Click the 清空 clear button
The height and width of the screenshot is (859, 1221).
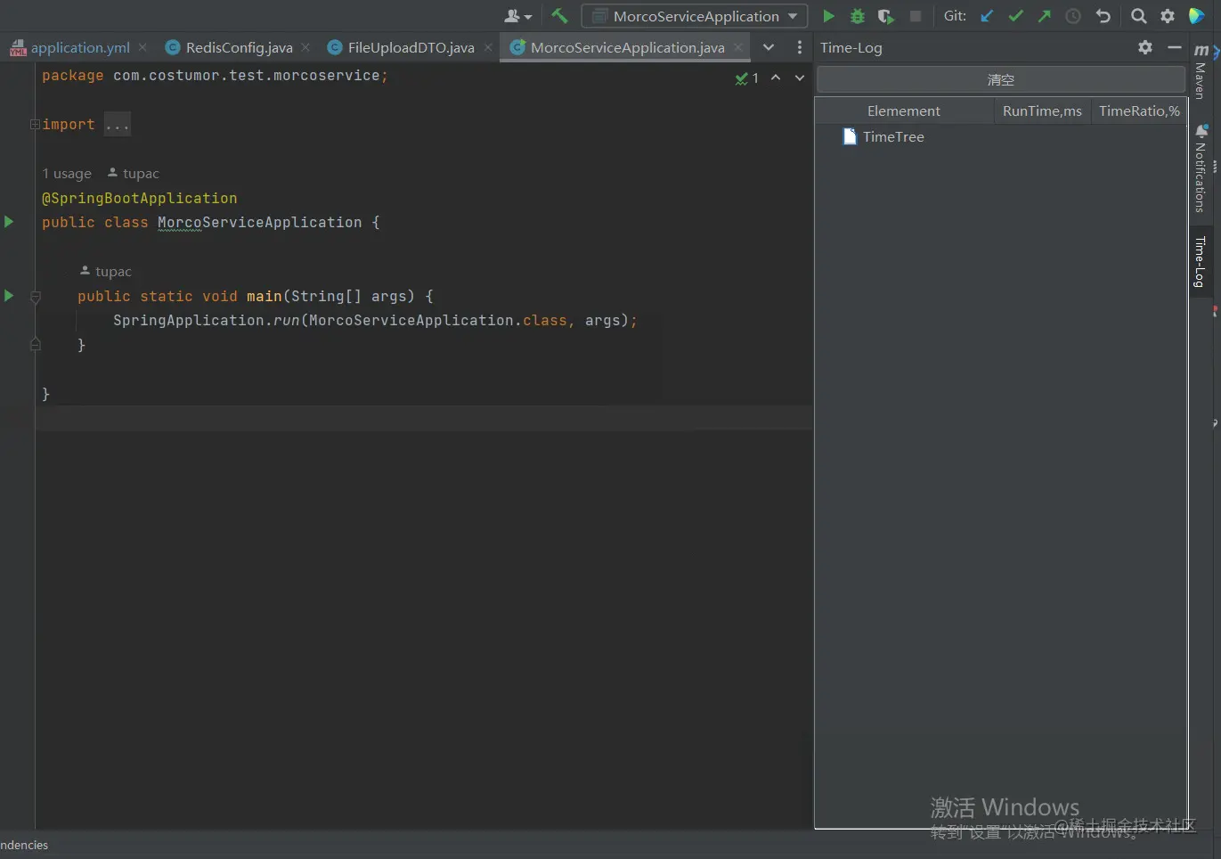(1001, 79)
